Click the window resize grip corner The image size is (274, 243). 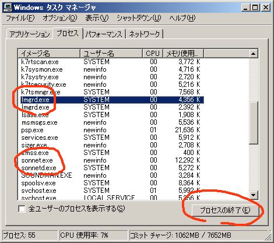point(269,237)
